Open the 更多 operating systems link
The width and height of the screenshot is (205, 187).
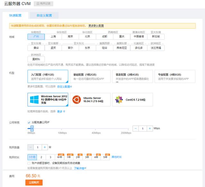[x=61, y=111]
